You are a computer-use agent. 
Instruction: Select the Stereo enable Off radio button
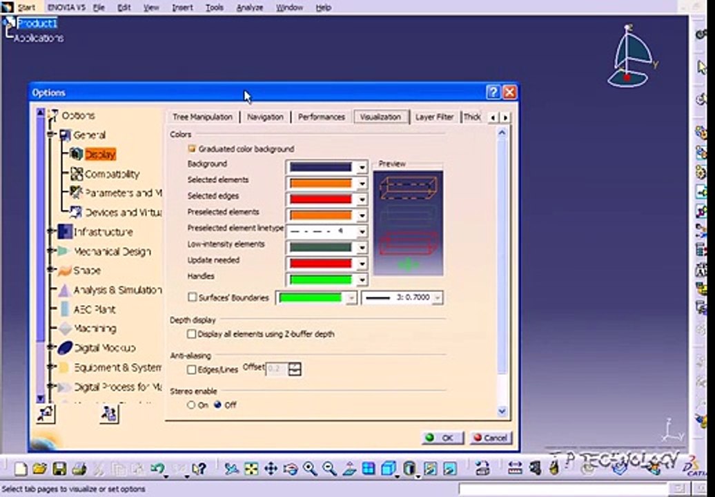218,405
